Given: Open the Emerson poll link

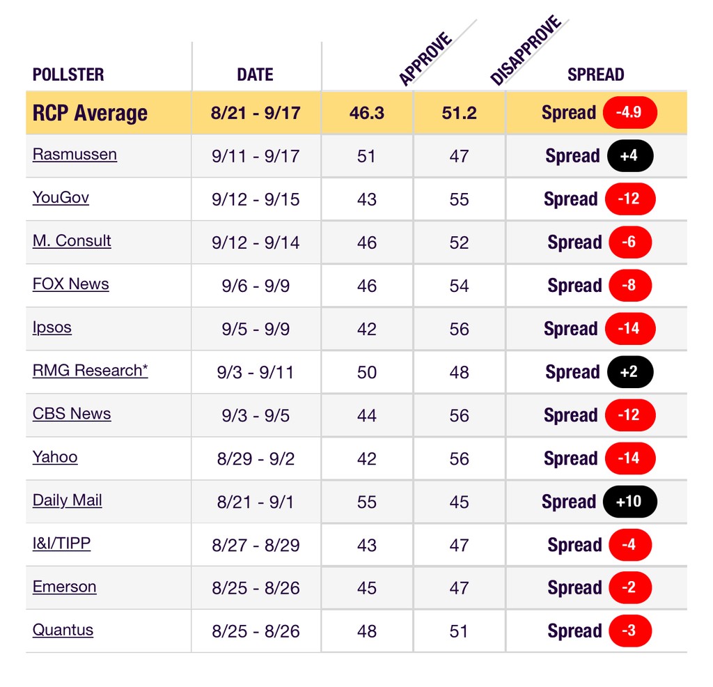Looking at the screenshot, I should click(x=64, y=587).
